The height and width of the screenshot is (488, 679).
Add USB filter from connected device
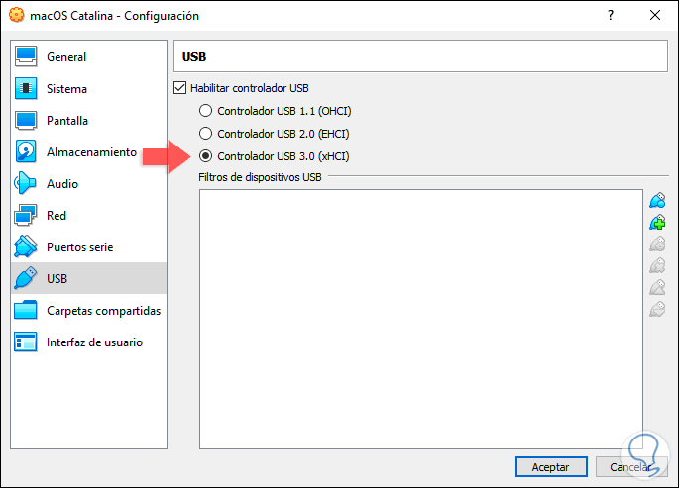656,223
